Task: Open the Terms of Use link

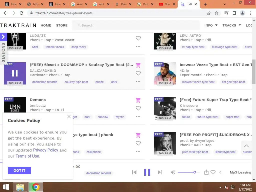Action: click(x=27, y=156)
